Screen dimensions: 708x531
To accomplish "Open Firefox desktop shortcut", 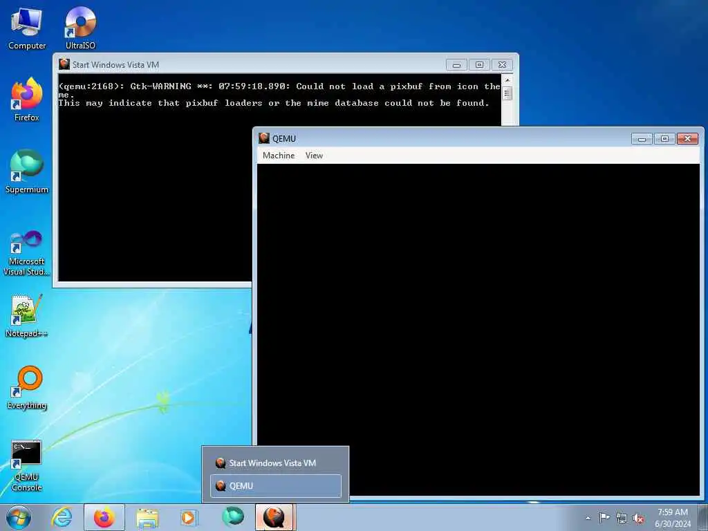I will point(27,100).
